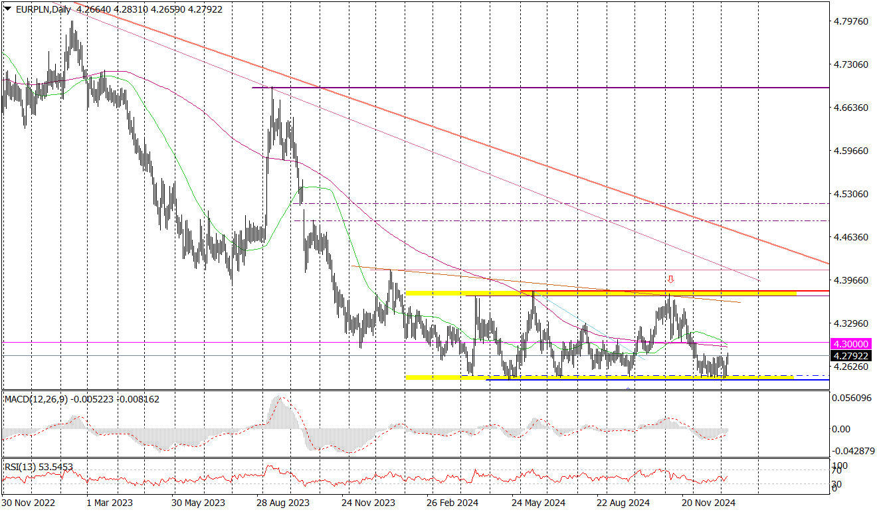877x512 pixels.
Task: Click the 4.39660 price axis label
Action: 851,280
